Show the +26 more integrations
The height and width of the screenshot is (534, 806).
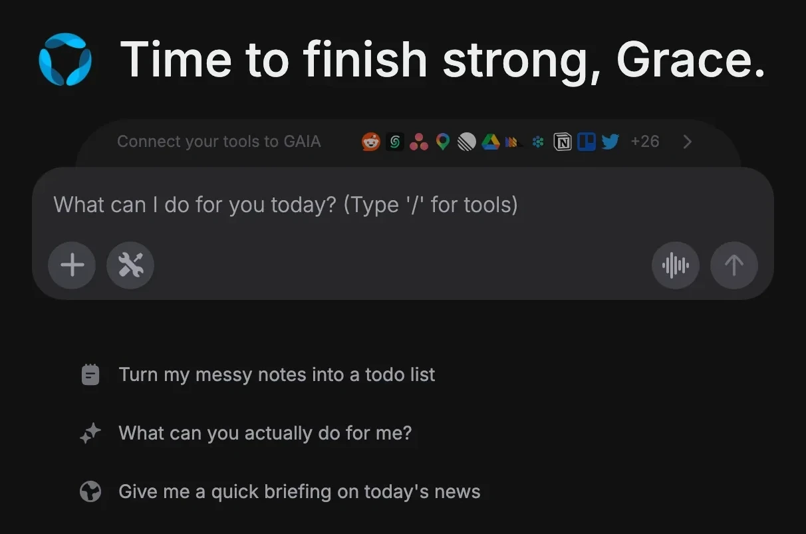645,142
